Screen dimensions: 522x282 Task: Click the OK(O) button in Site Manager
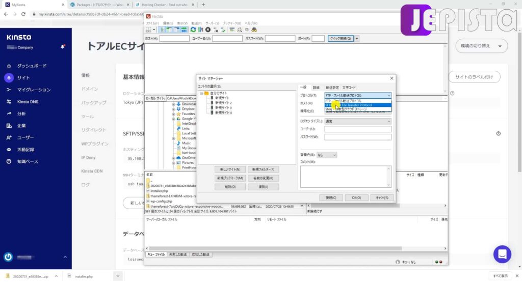[356, 198]
